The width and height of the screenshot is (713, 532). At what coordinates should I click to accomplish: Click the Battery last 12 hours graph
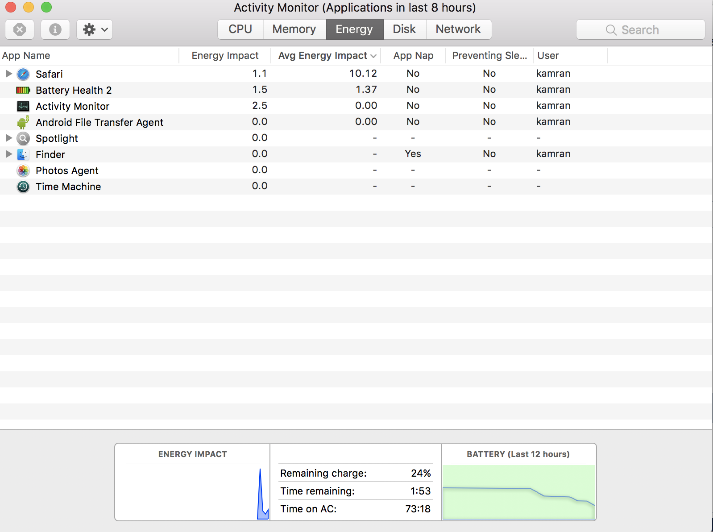pyautogui.click(x=518, y=492)
